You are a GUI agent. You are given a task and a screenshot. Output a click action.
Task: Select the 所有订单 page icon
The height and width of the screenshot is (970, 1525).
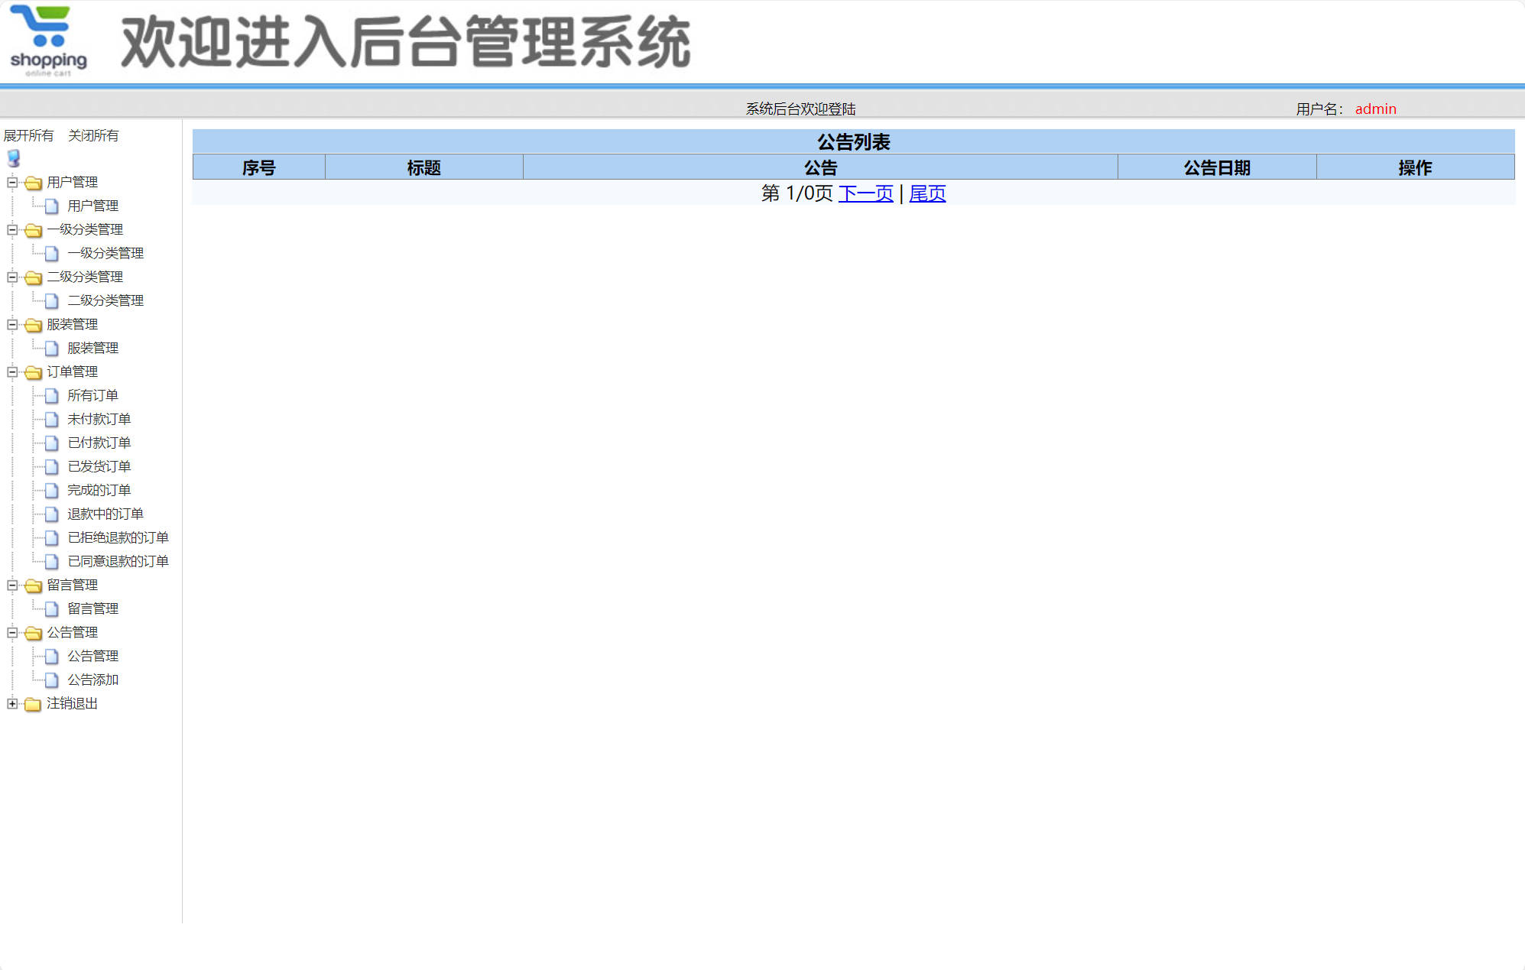(x=50, y=396)
